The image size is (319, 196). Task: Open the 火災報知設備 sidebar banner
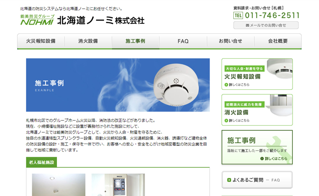pyautogui.click(x=257, y=74)
